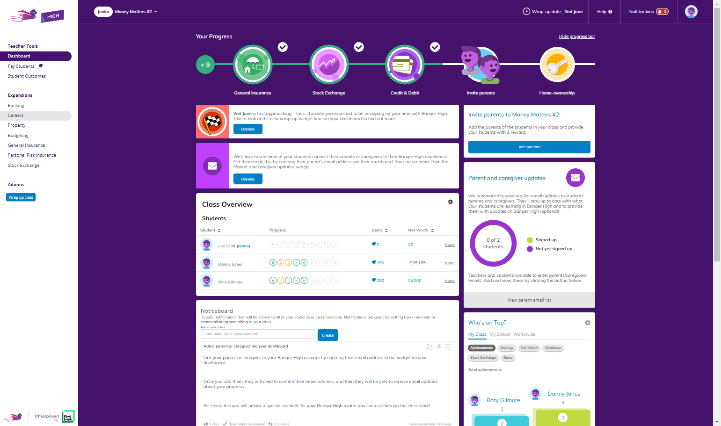The image size is (721, 426).
Task: Open Class Overview settings gear
Action: point(450,202)
